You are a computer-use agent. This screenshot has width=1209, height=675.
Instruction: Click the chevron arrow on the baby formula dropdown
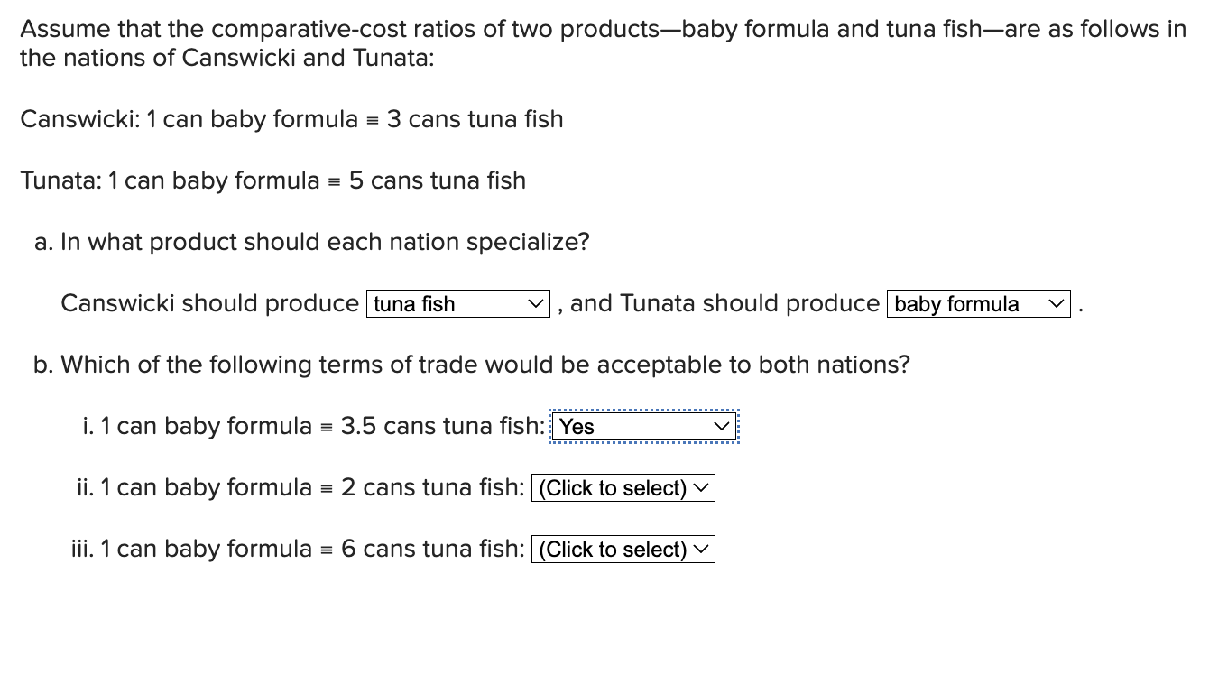tap(1057, 303)
